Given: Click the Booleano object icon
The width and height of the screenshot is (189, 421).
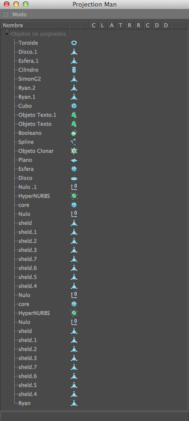Looking at the screenshot, I should tap(74, 133).
